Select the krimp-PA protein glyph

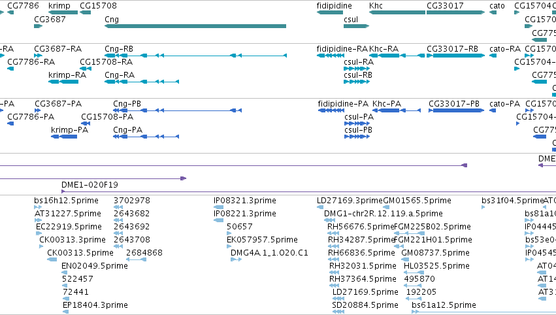point(64,137)
